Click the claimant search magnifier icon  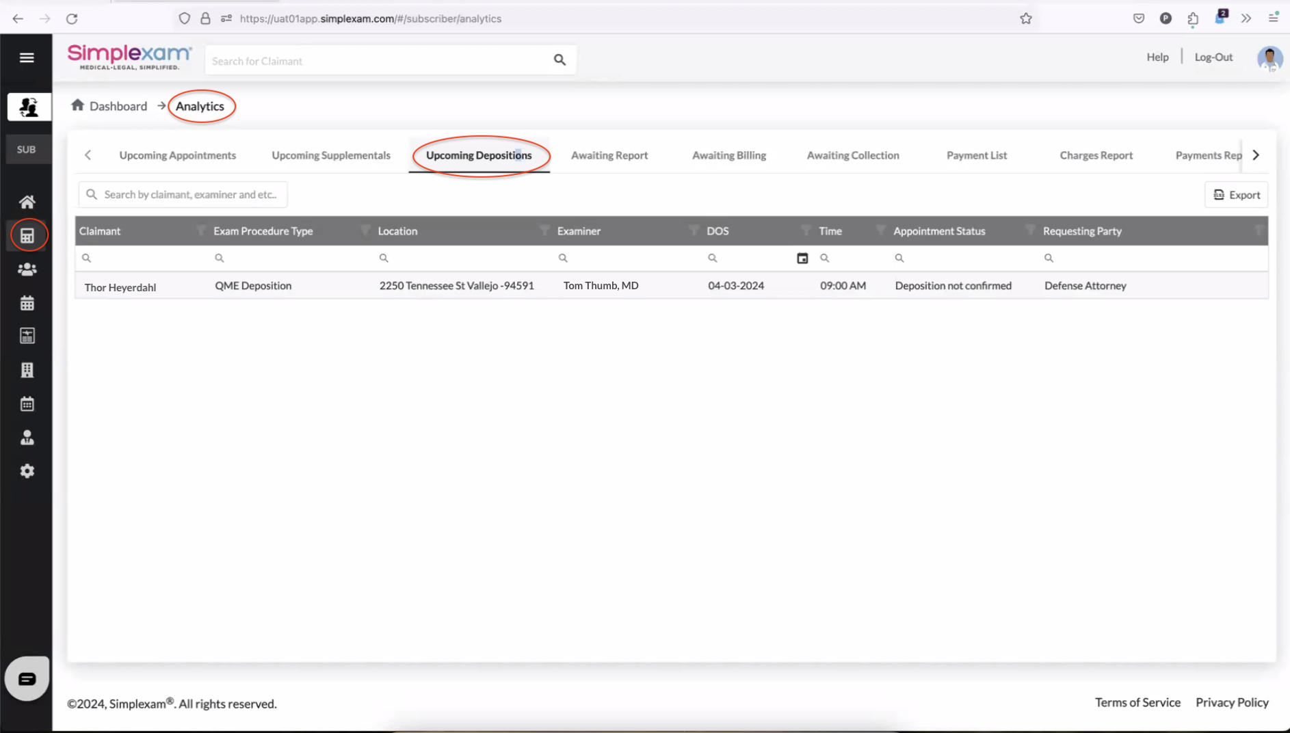point(560,60)
